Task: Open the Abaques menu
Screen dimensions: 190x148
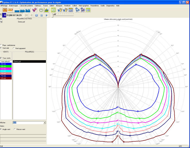Action: [59, 6]
